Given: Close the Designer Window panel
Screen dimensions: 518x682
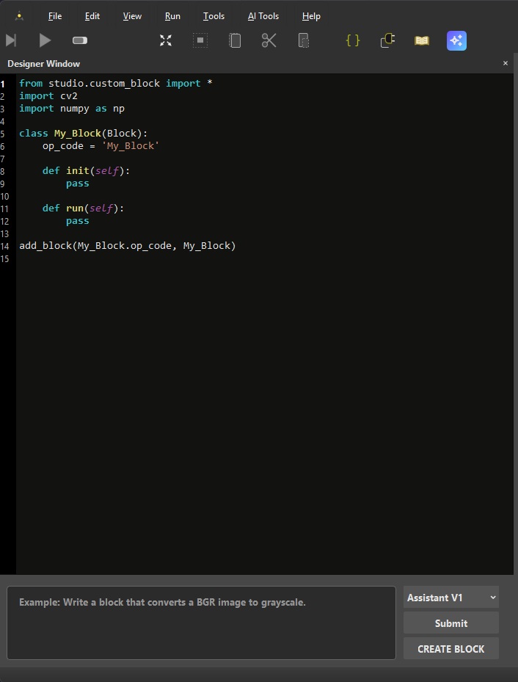Looking at the screenshot, I should (x=506, y=63).
